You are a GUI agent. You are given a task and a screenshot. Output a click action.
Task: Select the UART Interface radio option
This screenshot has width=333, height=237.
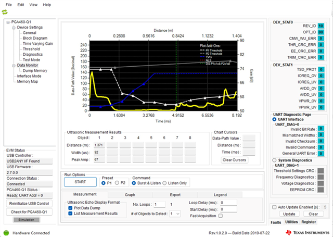(274, 119)
